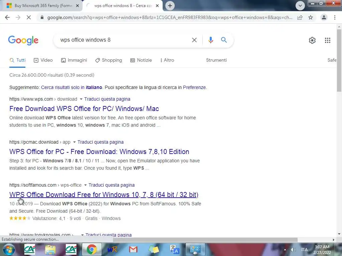
Task: Open the volume control in tray
Action: 293,250
